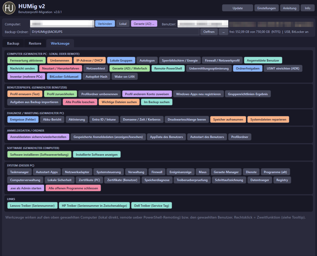Open the Restore tab
This screenshot has width=317, height=256.
click(35, 43)
